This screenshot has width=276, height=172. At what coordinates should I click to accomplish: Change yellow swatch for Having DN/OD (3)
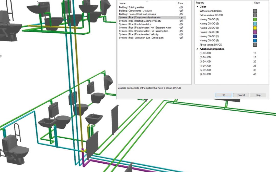click(x=255, y=28)
